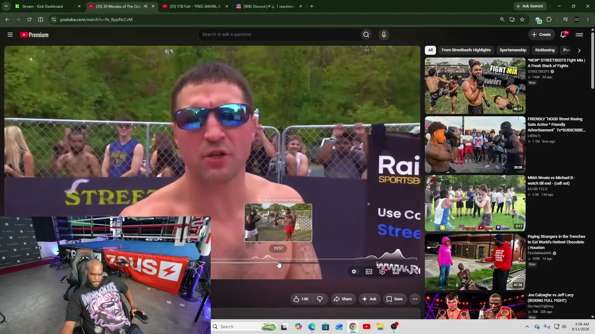The width and height of the screenshot is (595, 334).
Task: Open a new browser tab
Action: click(311, 6)
